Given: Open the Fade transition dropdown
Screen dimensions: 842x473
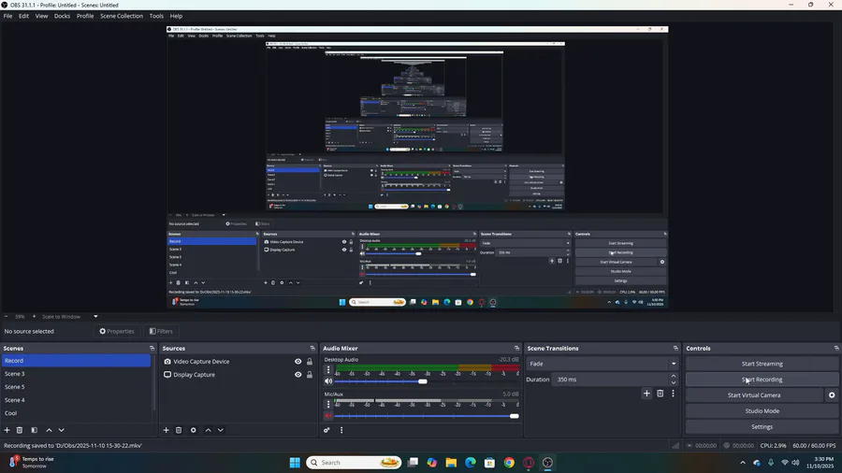Looking at the screenshot, I should (602, 364).
